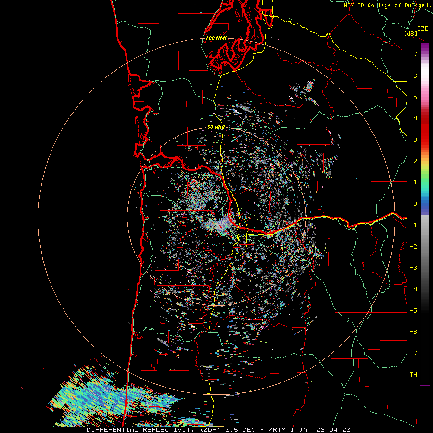Click the '50 NMI' range ring label
Screen dimensions: 433x433
point(216,127)
